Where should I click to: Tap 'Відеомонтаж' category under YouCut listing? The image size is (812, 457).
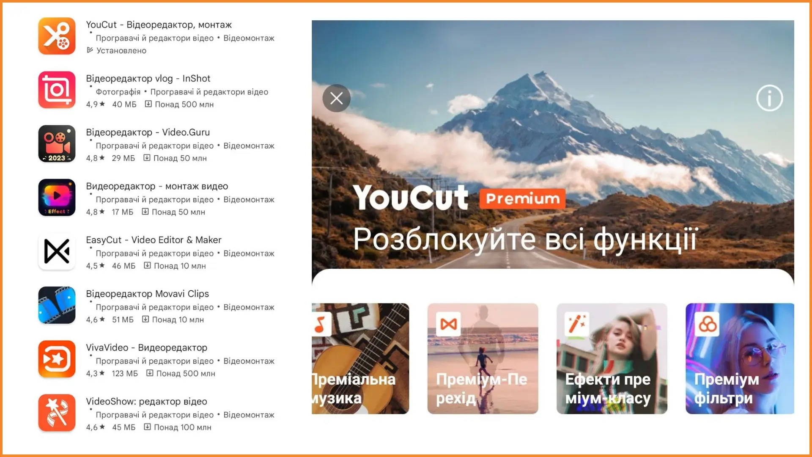(x=249, y=38)
